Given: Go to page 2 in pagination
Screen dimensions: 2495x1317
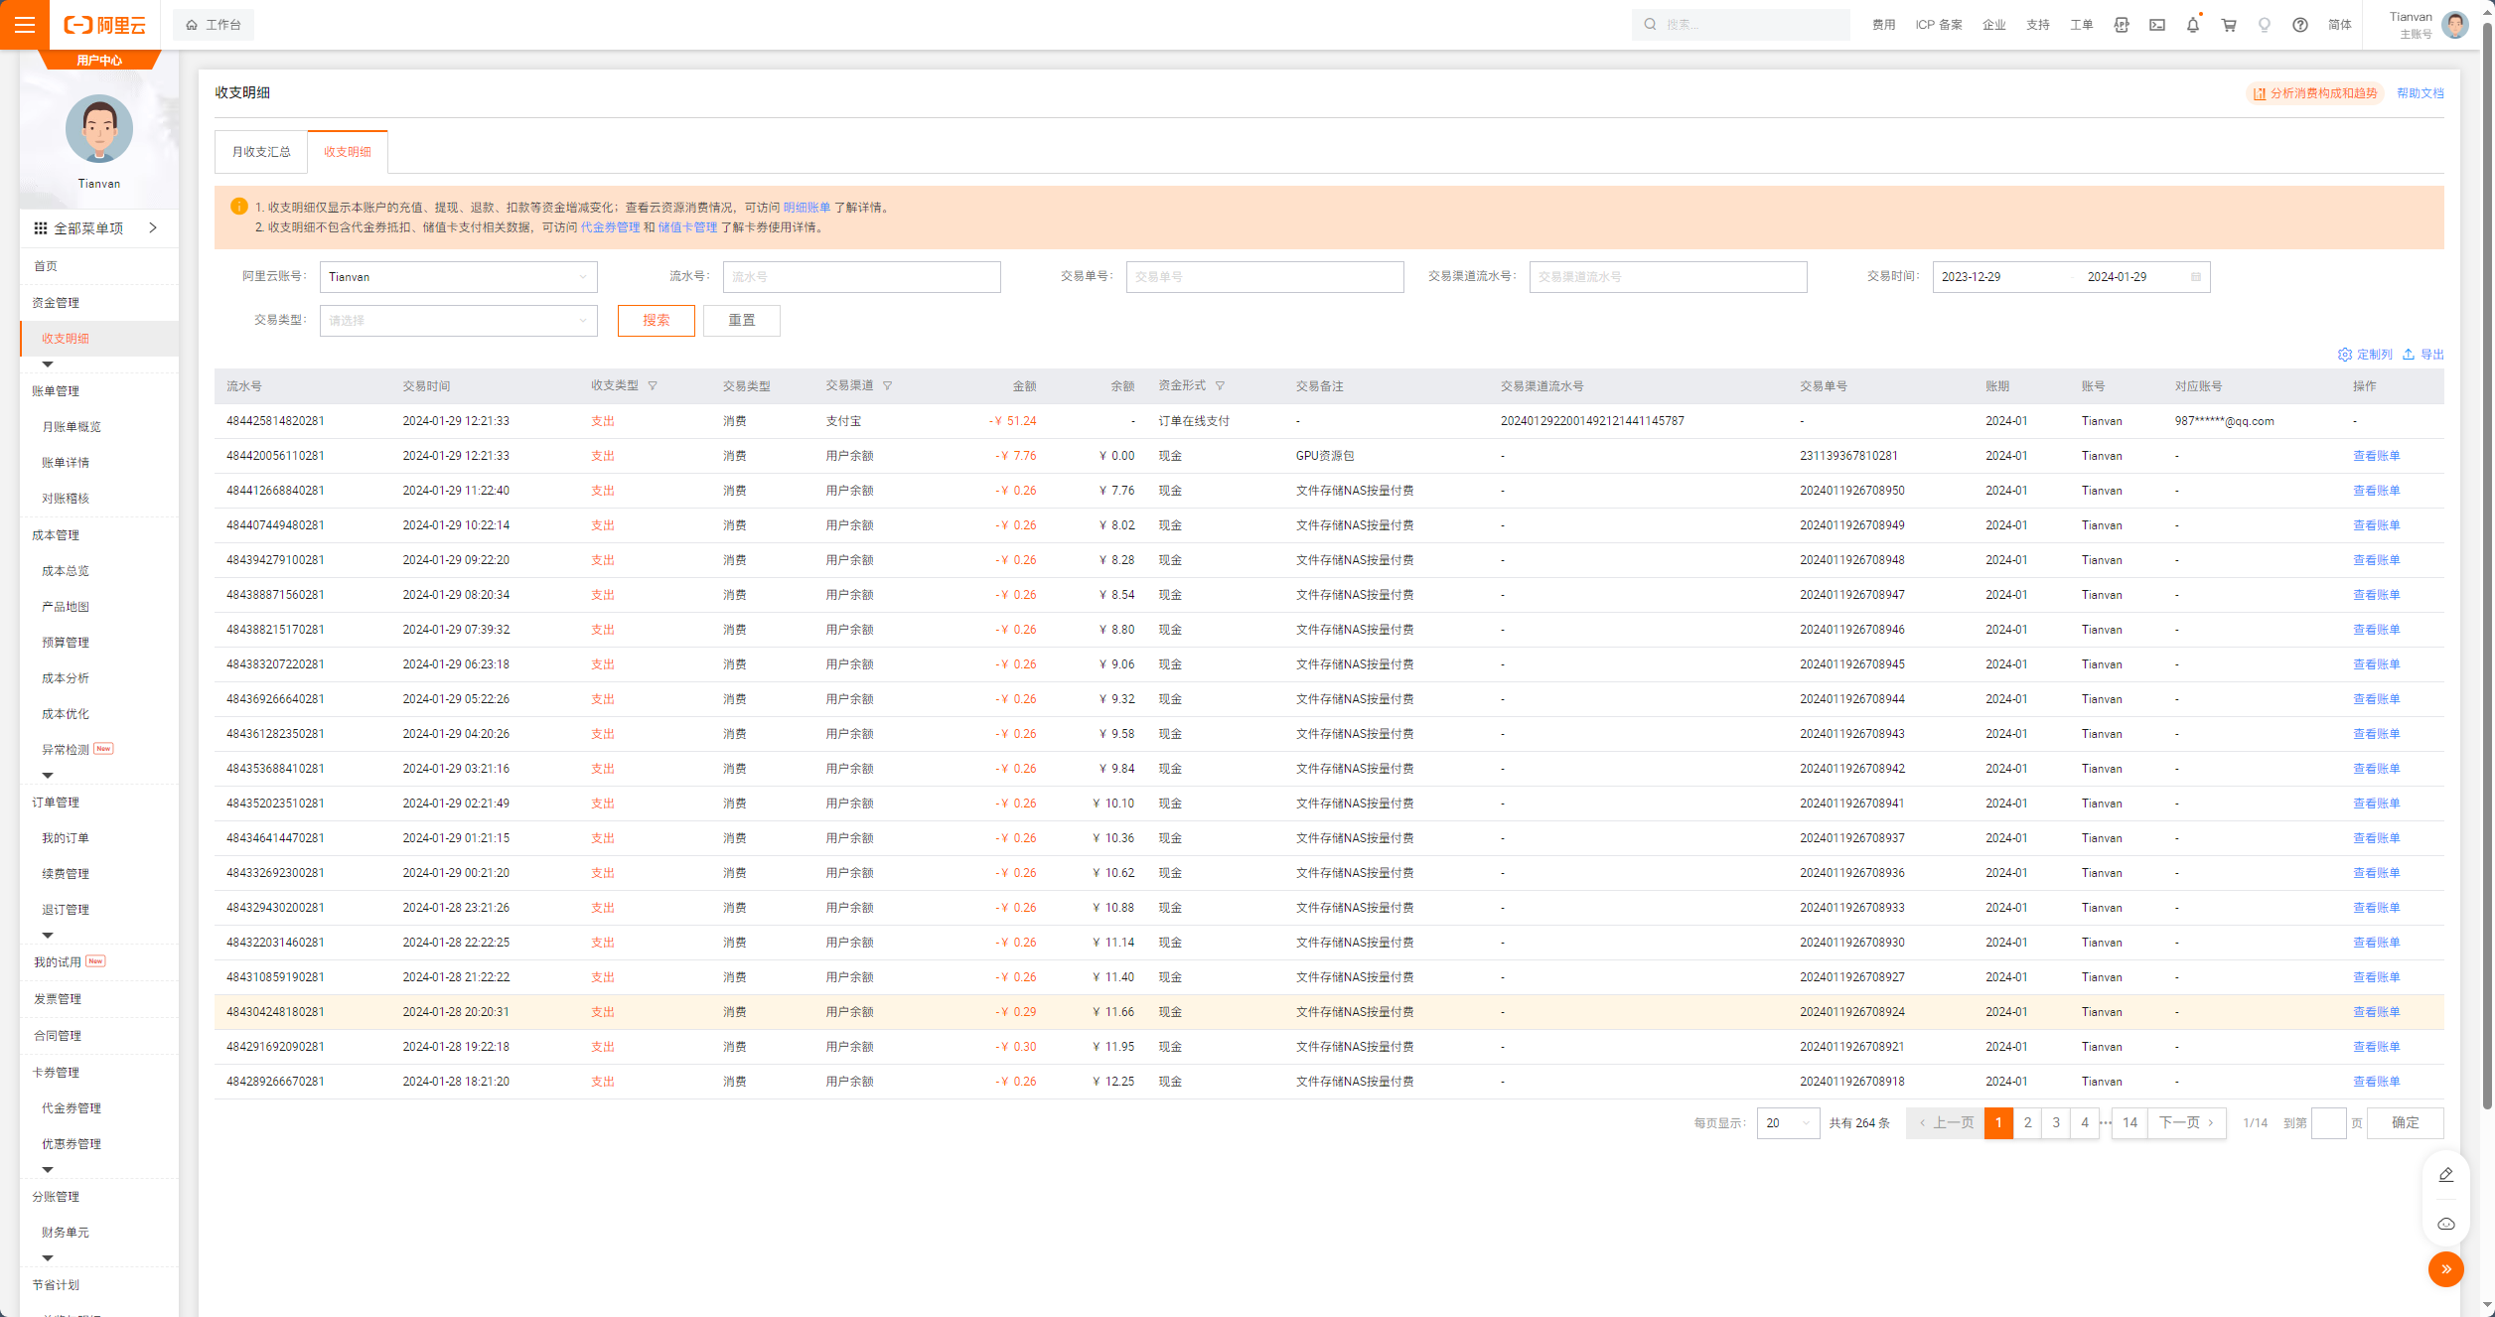Looking at the screenshot, I should 2027,1123.
